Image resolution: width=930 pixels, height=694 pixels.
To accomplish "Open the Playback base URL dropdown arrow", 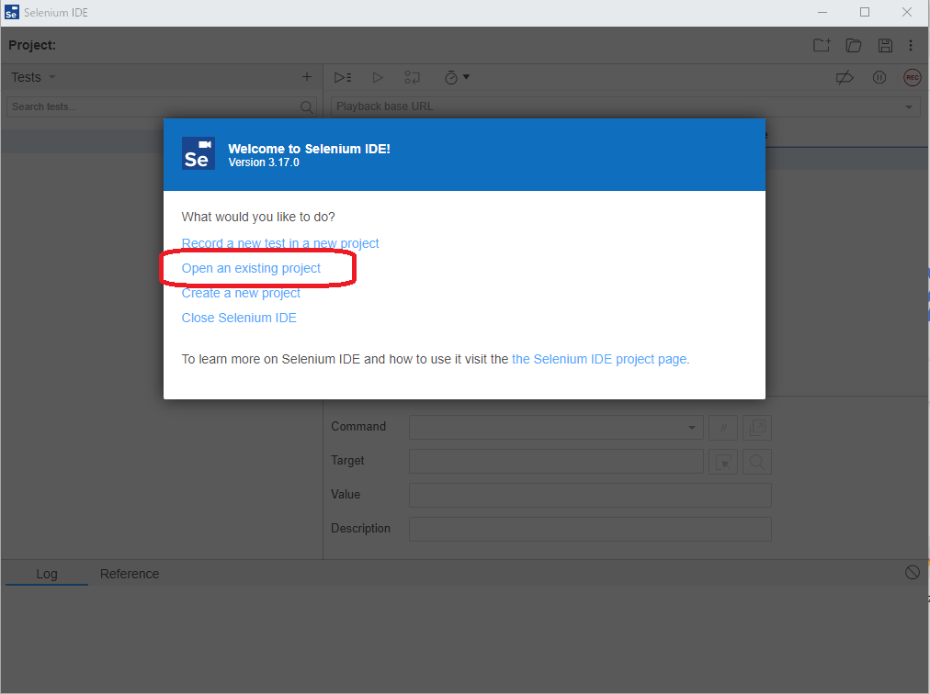I will [x=909, y=107].
